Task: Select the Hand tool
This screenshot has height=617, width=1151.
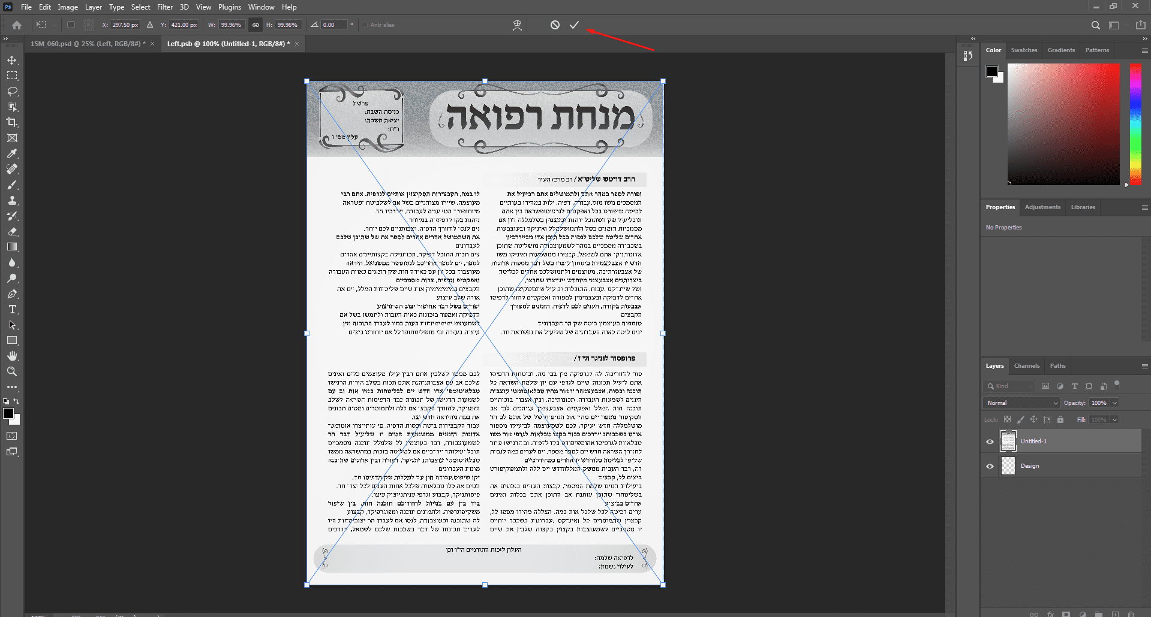Action: tap(12, 356)
